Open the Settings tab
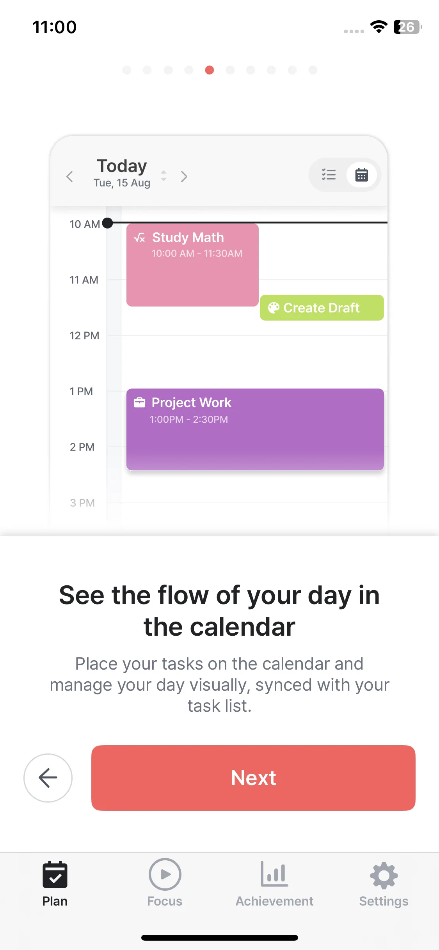439x950 pixels. pyautogui.click(x=384, y=884)
